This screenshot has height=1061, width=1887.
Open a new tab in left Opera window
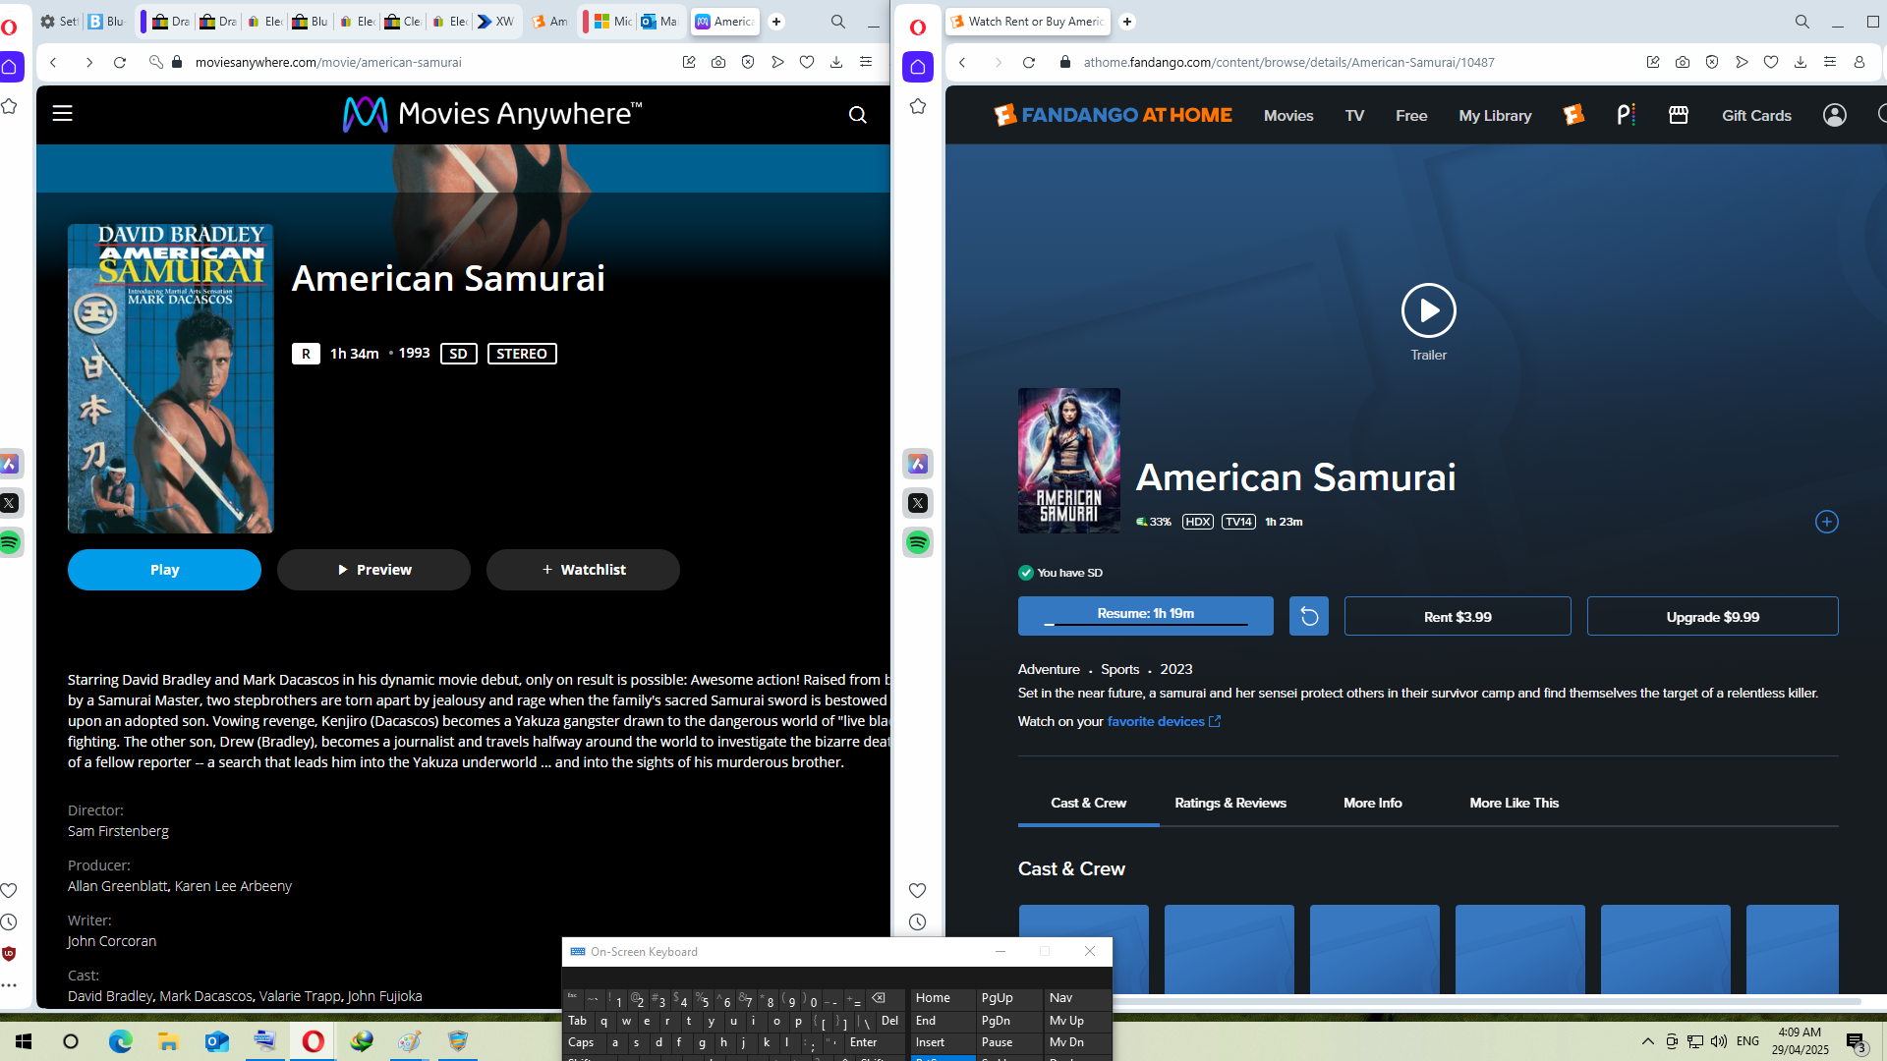(776, 22)
